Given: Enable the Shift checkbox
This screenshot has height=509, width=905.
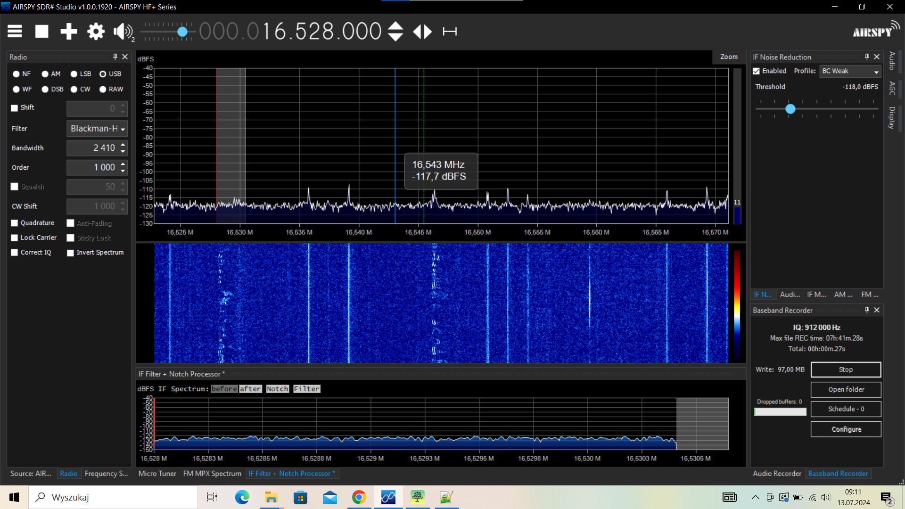Looking at the screenshot, I should (15, 108).
